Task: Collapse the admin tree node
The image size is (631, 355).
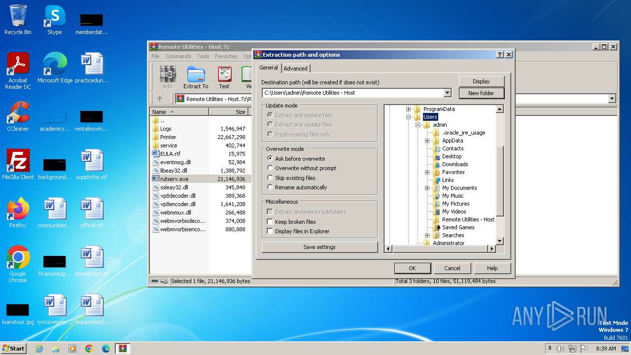Action: pos(418,125)
